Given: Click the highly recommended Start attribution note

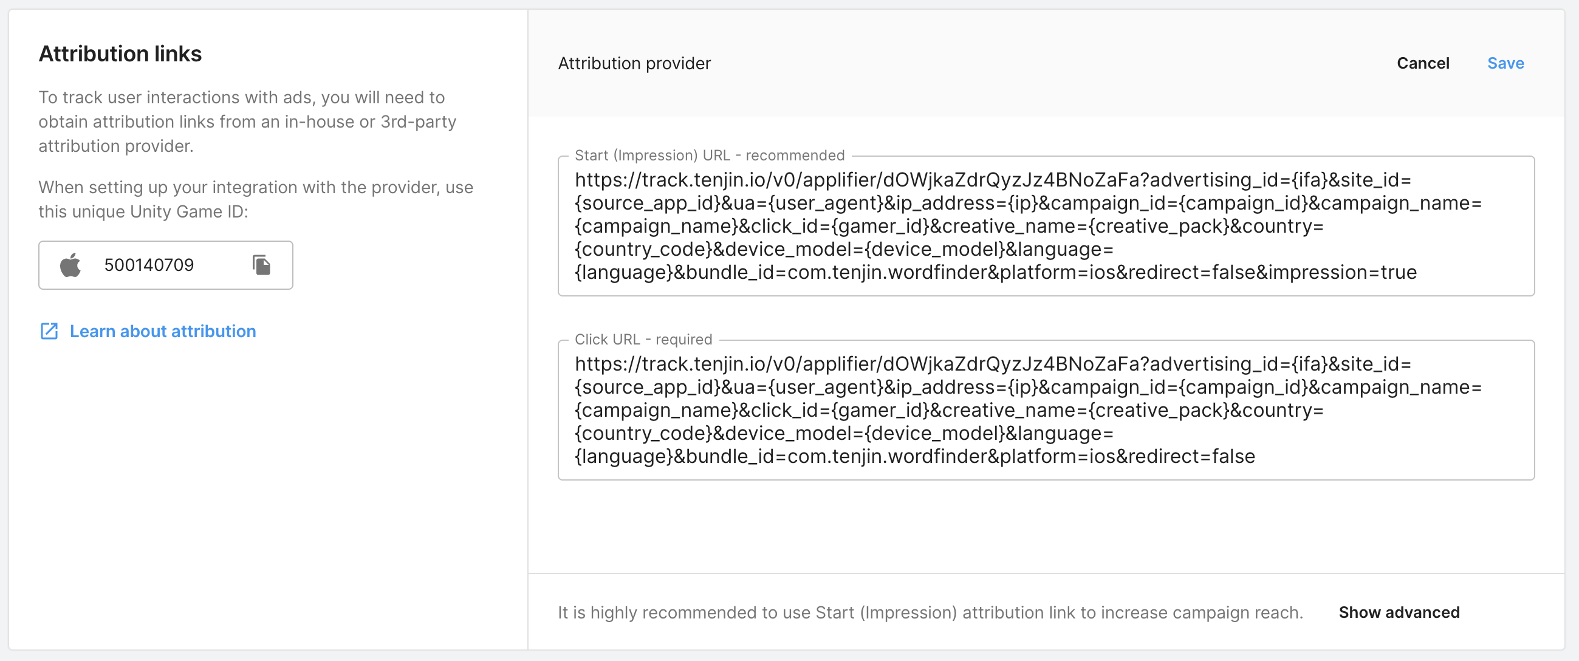Looking at the screenshot, I should coord(930,612).
